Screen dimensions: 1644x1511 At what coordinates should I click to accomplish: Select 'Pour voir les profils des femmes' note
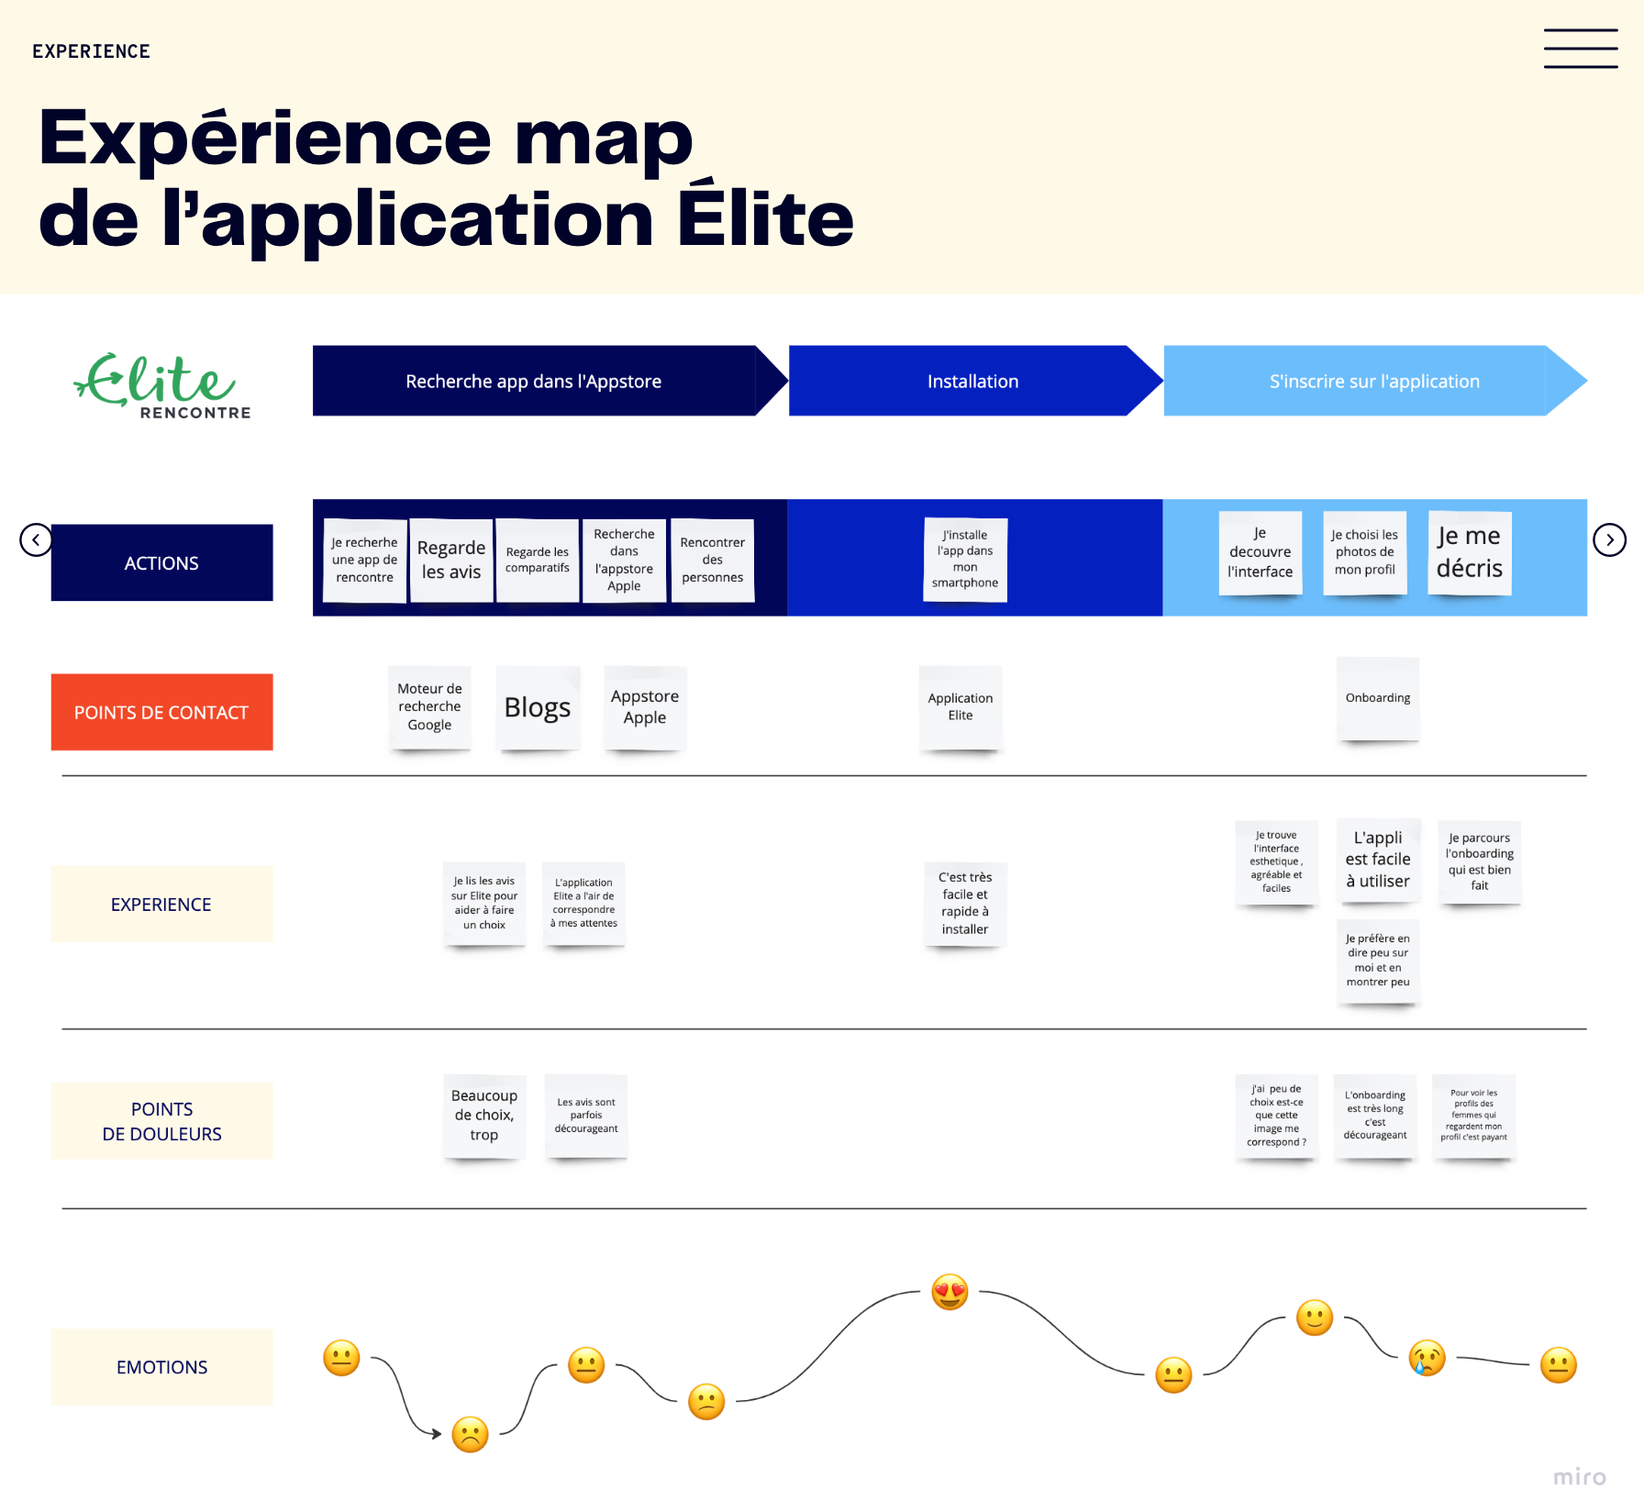click(1474, 1116)
